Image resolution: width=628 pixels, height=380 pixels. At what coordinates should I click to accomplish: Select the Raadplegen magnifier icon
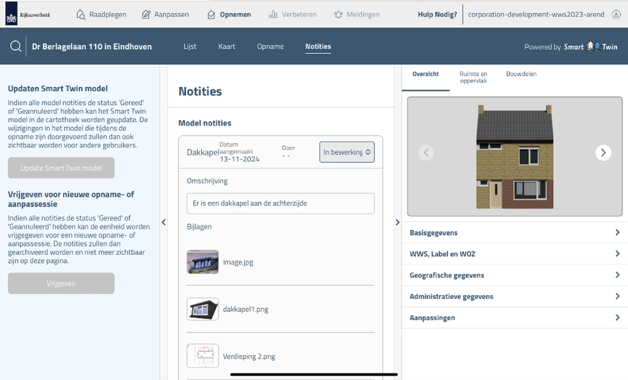click(81, 14)
